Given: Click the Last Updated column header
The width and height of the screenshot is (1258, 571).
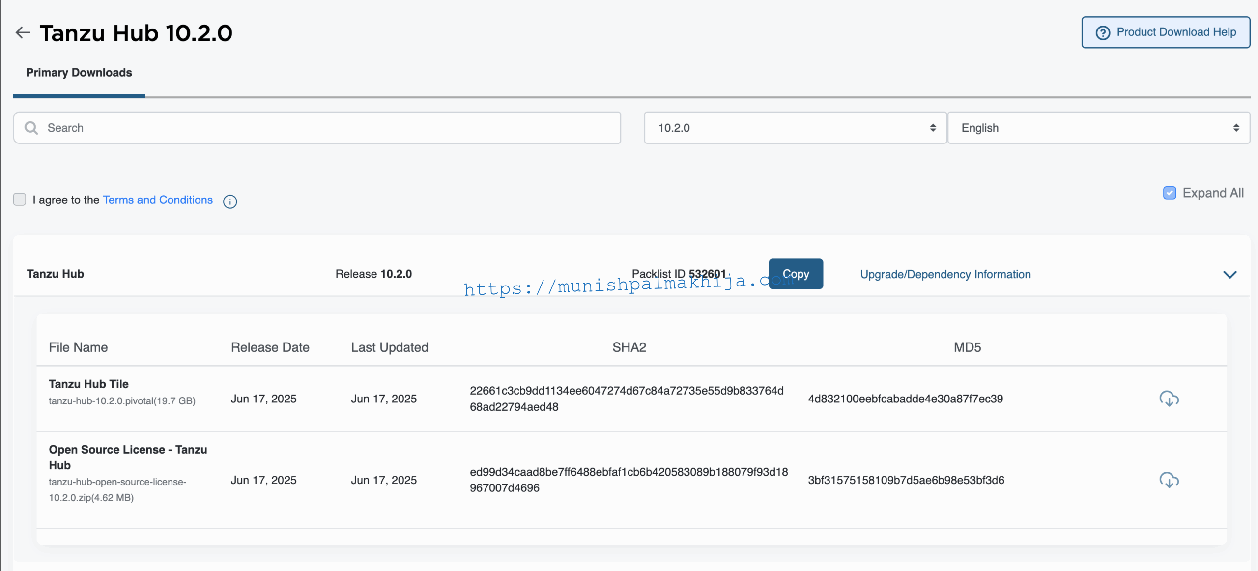Looking at the screenshot, I should pos(390,347).
